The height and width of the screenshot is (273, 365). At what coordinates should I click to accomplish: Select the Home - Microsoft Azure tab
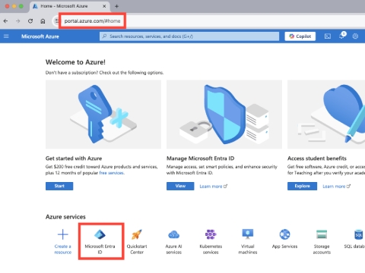(x=69, y=6)
